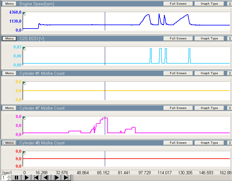This screenshot has height=181, width=232.
Task: Expand O2S B2S1 graph to Full Screen
Action: (x=178, y=38)
